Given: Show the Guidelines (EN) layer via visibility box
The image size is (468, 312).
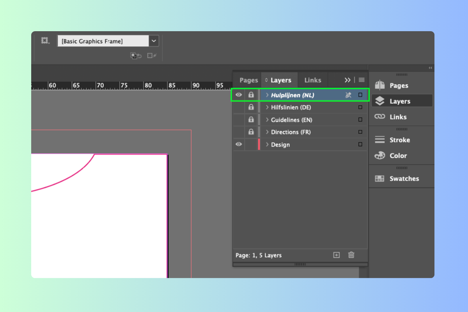Looking at the screenshot, I should (x=239, y=120).
